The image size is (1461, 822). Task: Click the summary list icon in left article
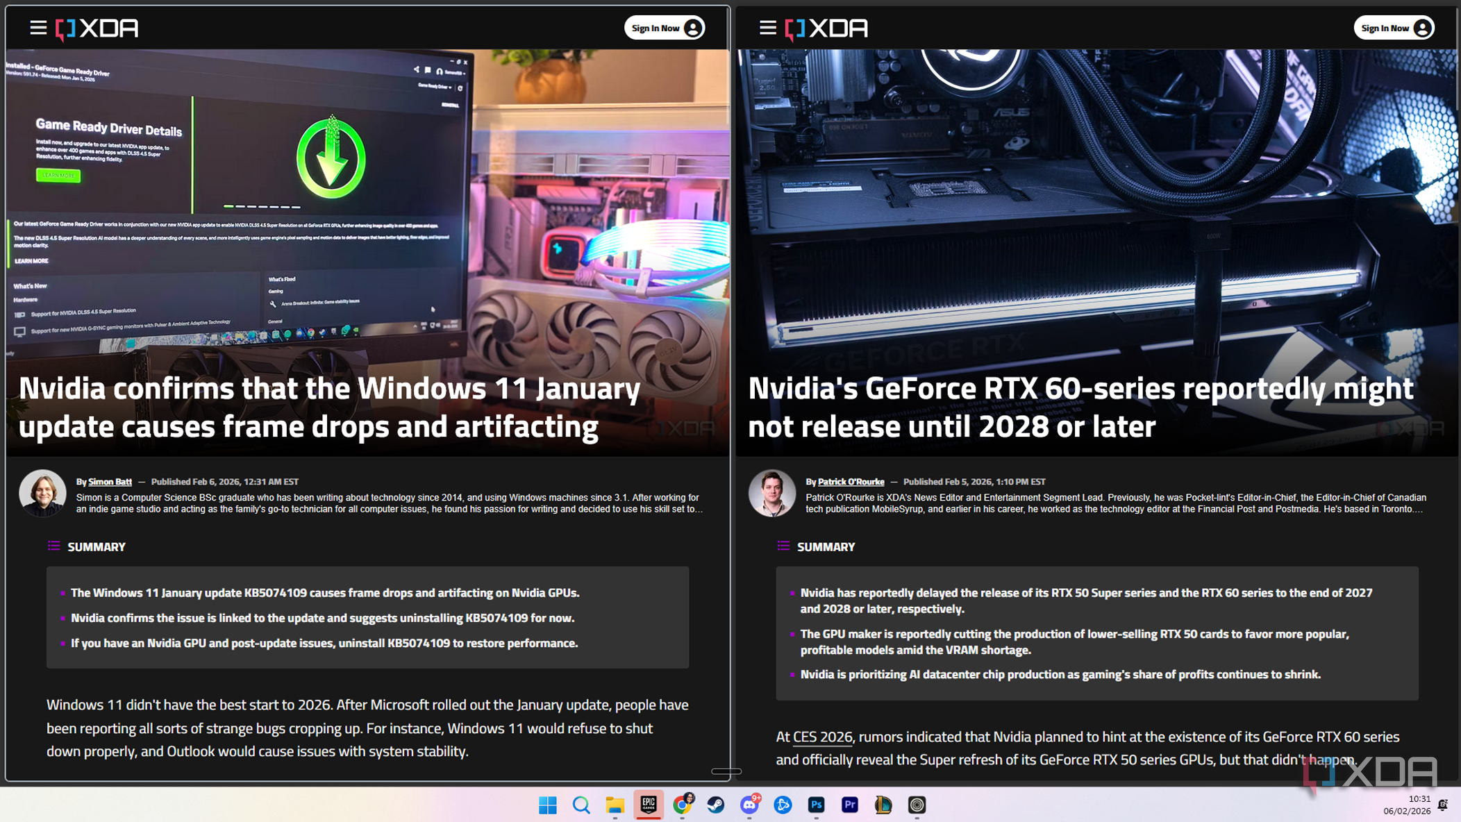pos(53,546)
